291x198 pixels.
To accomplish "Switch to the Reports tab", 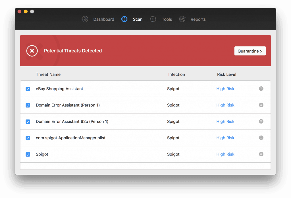I will (198, 19).
